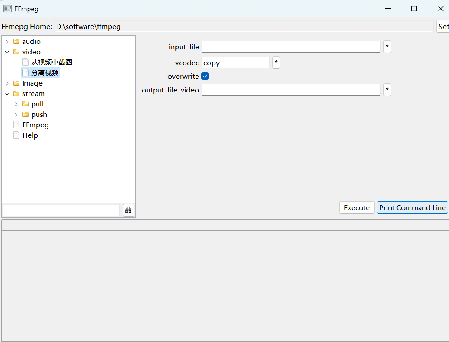Expand the Image tree node
The height and width of the screenshot is (342, 449).
pyautogui.click(x=7, y=83)
